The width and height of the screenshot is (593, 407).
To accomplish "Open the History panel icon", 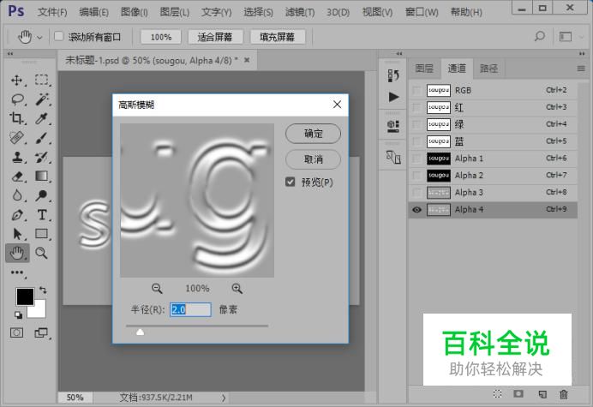I will (393, 75).
